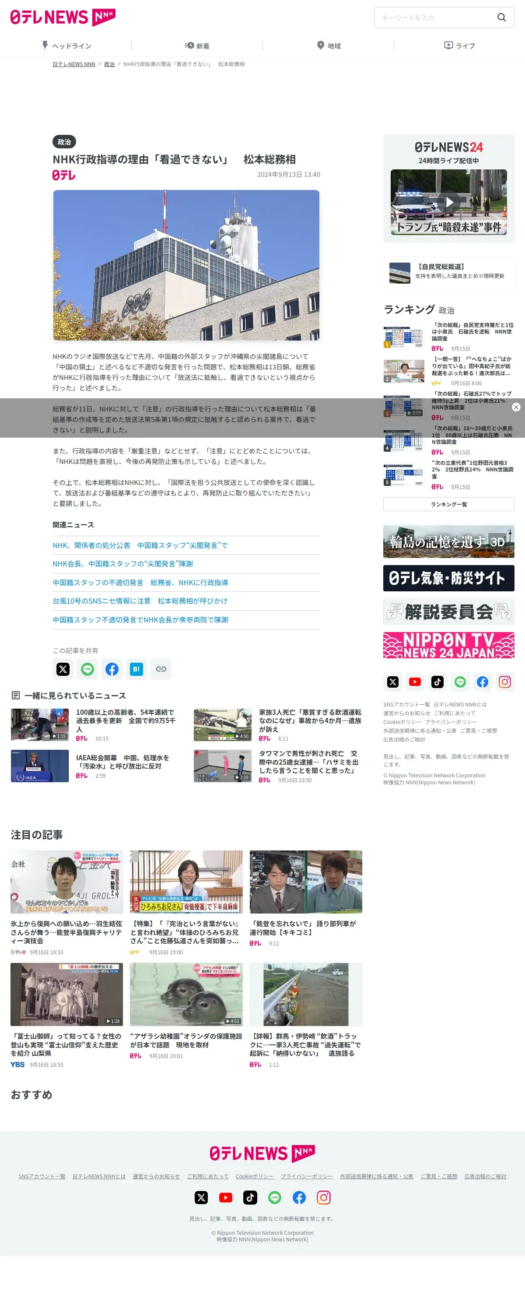Open sidebar Instagram social icon
The width and height of the screenshot is (525, 1293).
(505, 682)
